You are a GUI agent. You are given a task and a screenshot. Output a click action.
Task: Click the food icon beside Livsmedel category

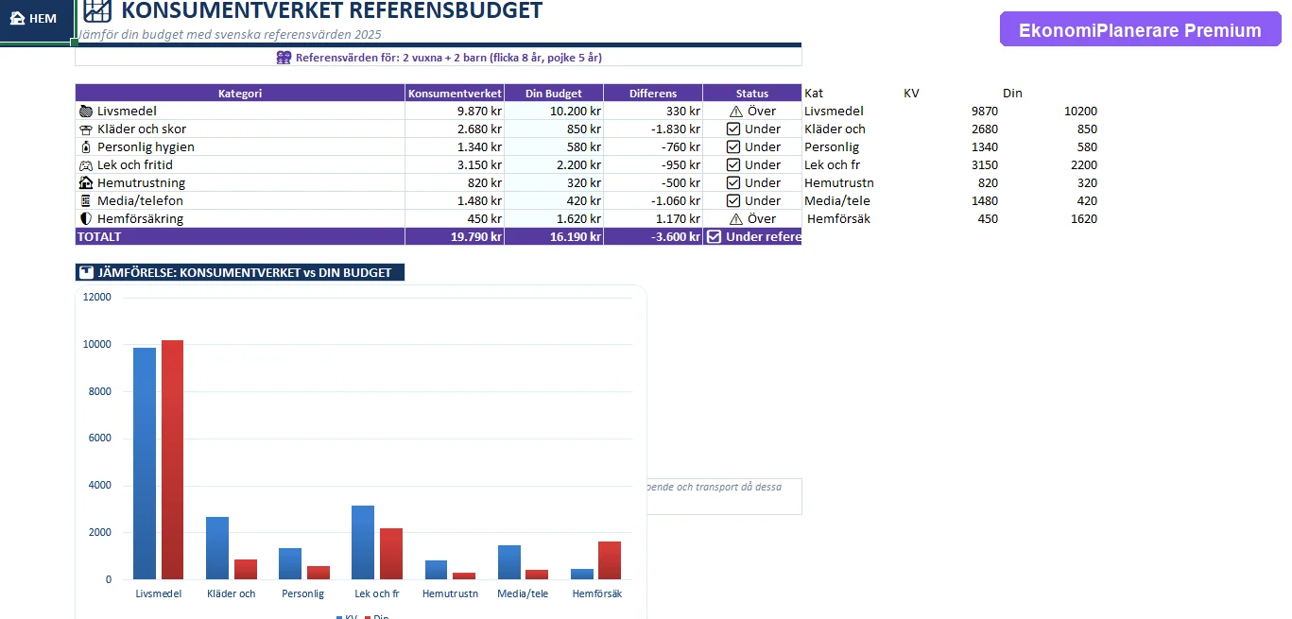click(86, 112)
